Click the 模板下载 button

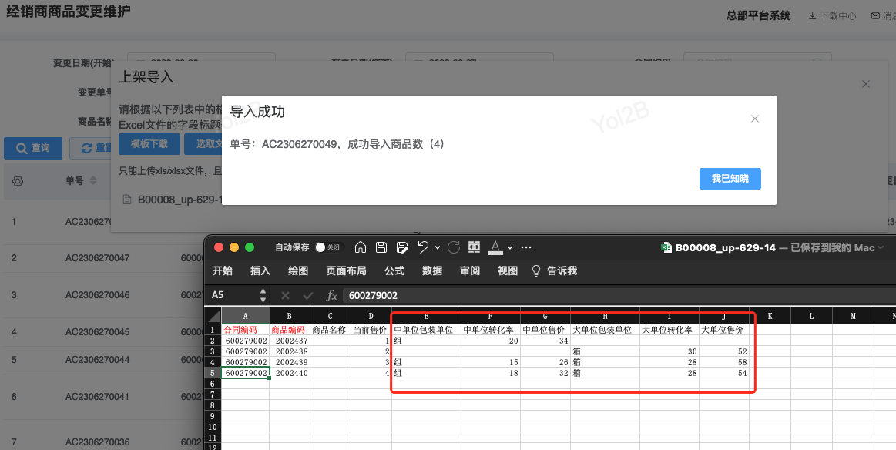pyautogui.click(x=149, y=144)
